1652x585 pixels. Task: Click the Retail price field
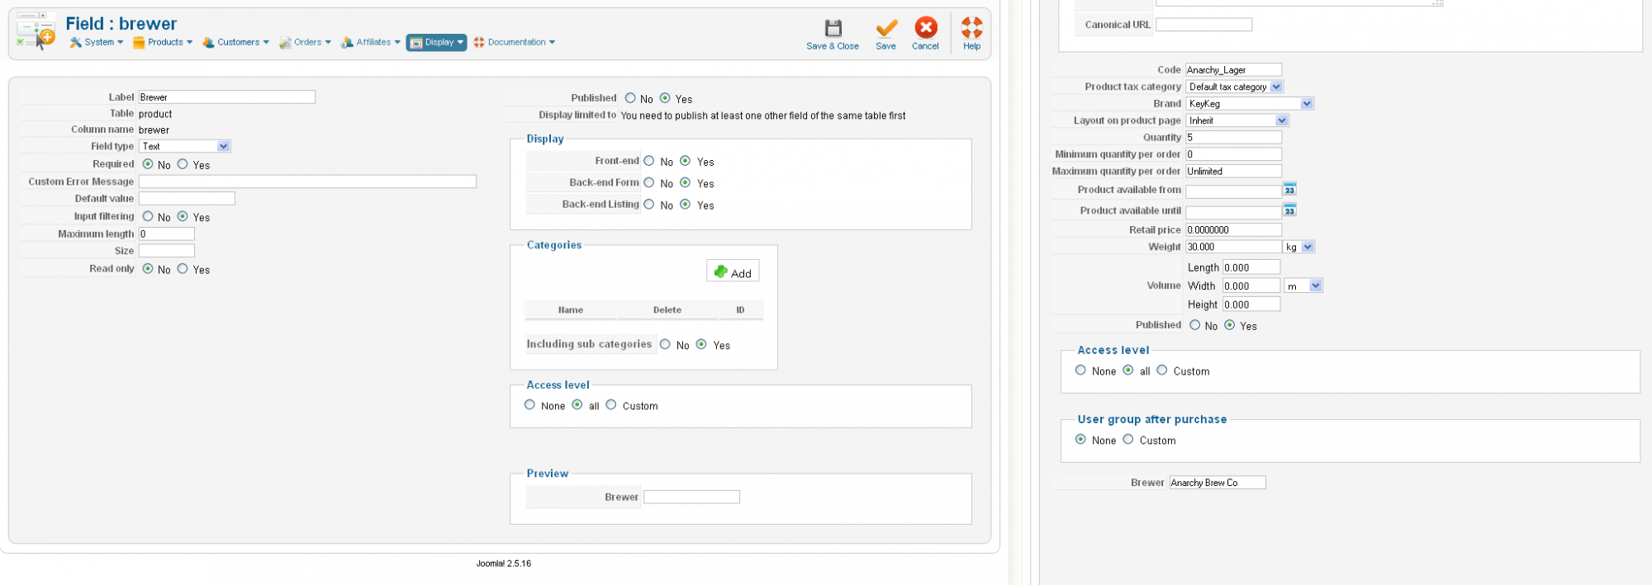1234,229
